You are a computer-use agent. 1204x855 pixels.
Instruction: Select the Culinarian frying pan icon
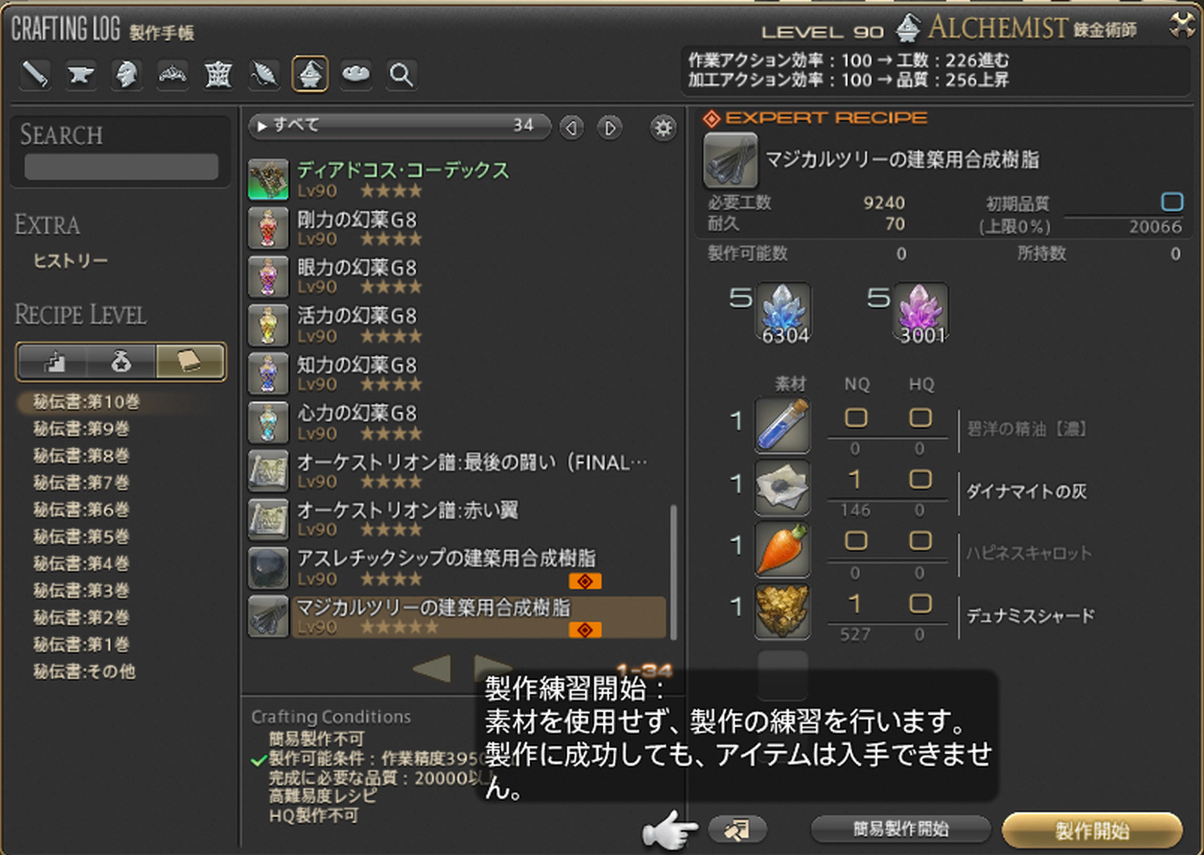pos(356,75)
